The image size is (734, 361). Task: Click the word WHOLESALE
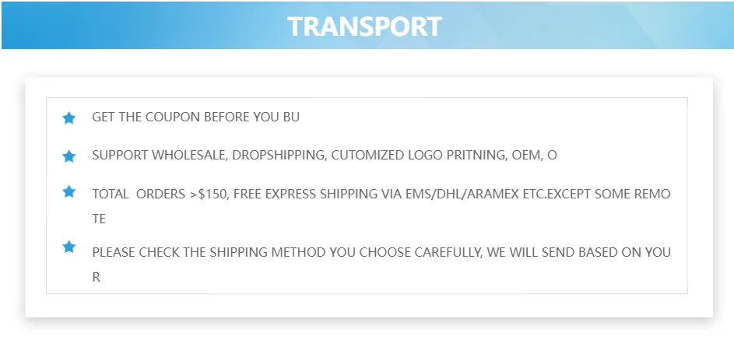click(x=189, y=156)
